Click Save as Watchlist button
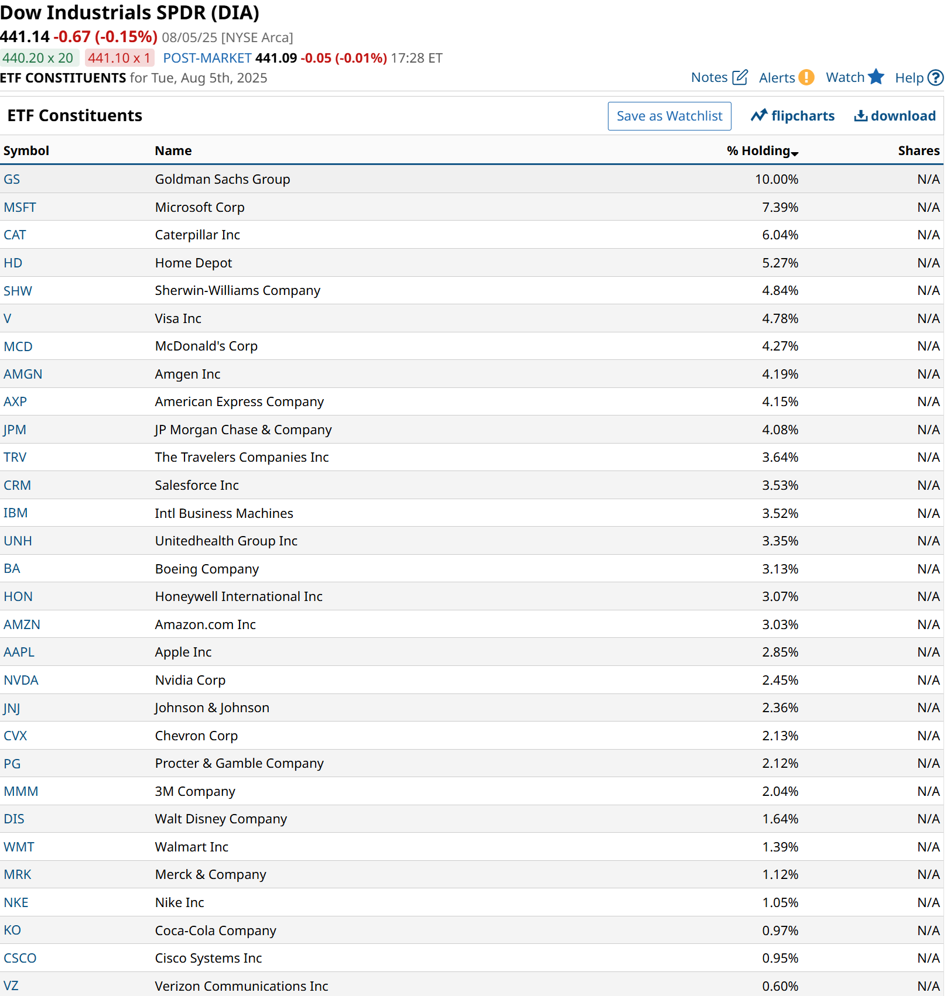This screenshot has width=947, height=996. click(669, 116)
